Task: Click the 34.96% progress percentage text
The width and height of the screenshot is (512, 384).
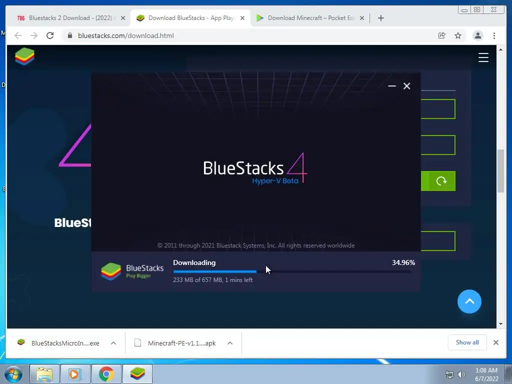Action: 403,262
